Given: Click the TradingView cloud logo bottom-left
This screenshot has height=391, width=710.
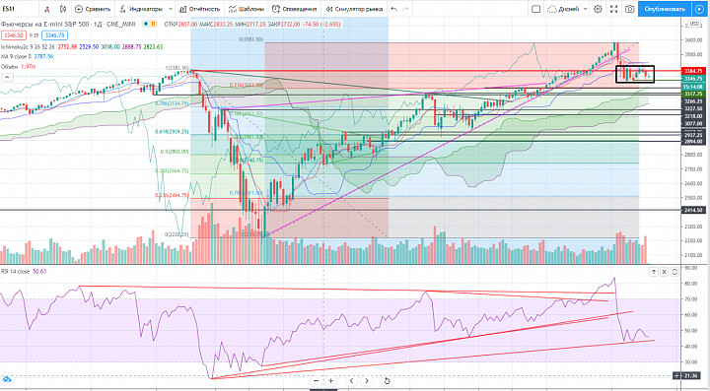Looking at the screenshot, I should click(6, 378).
